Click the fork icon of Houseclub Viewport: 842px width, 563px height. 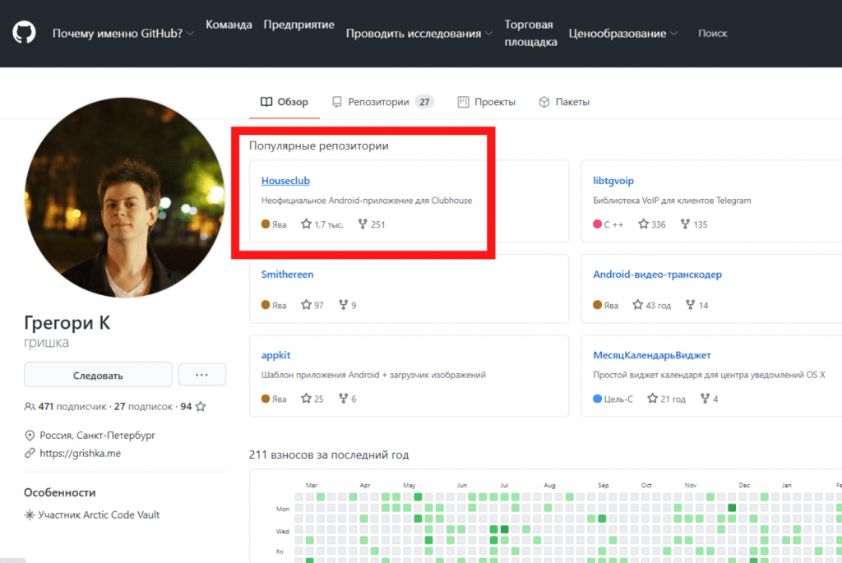(363, 224)
